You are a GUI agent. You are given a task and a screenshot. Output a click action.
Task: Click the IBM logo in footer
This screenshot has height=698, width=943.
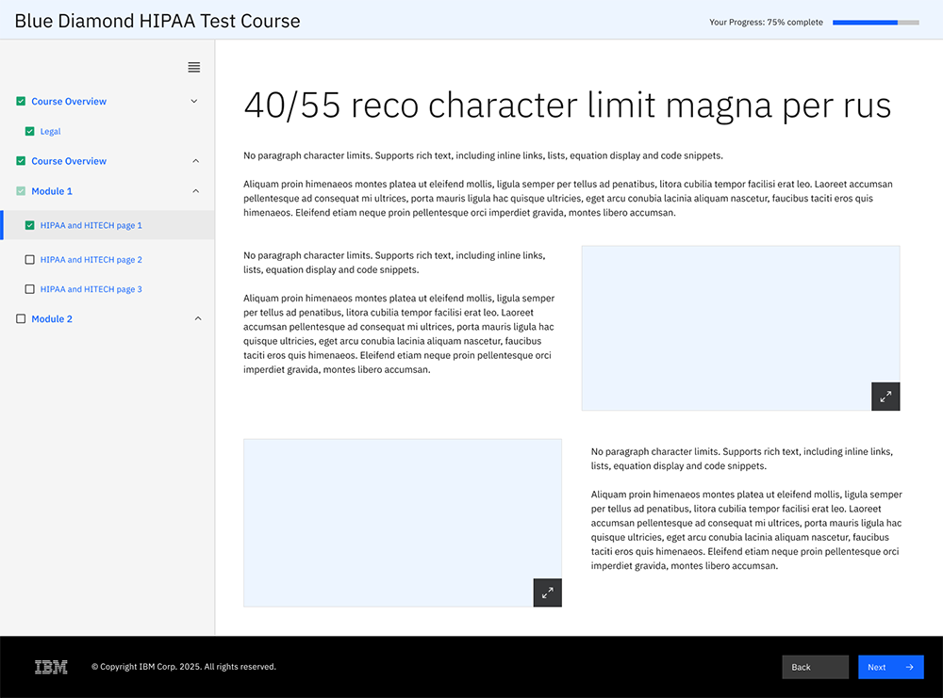[51, 667]
